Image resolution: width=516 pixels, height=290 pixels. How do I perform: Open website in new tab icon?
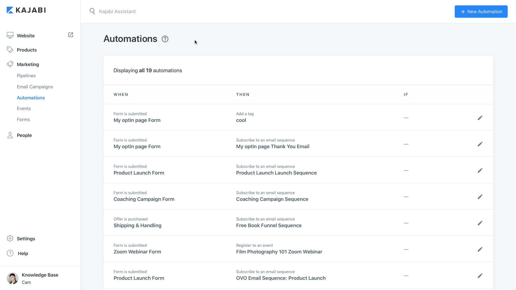(71, 35)
